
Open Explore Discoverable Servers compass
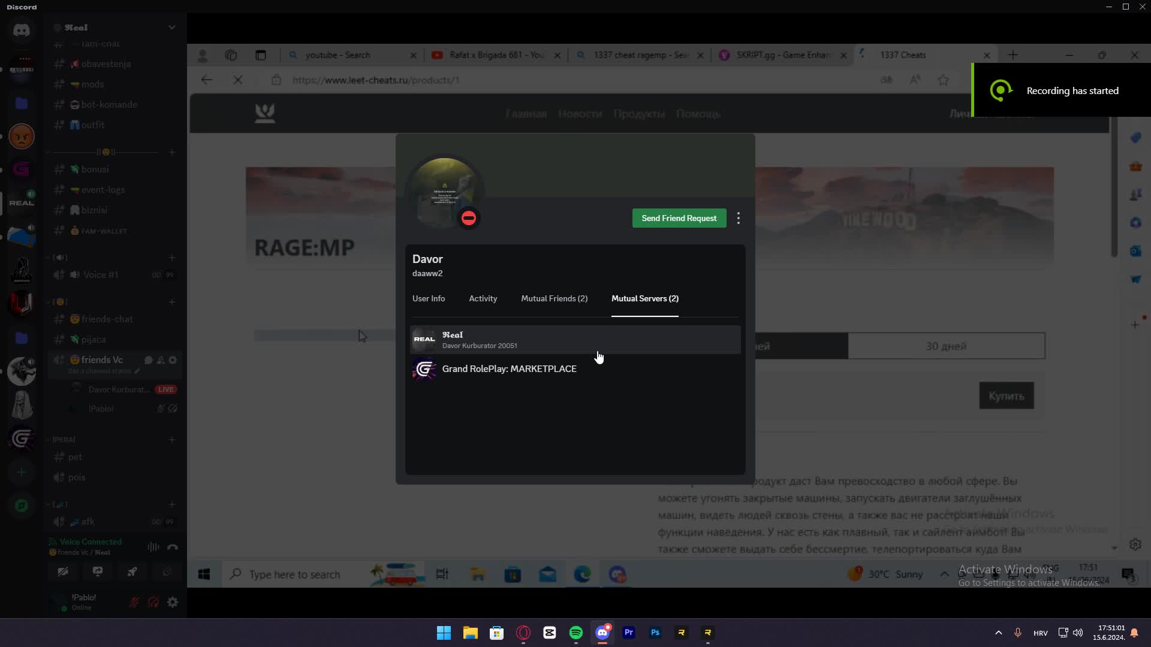pos(22,506)
